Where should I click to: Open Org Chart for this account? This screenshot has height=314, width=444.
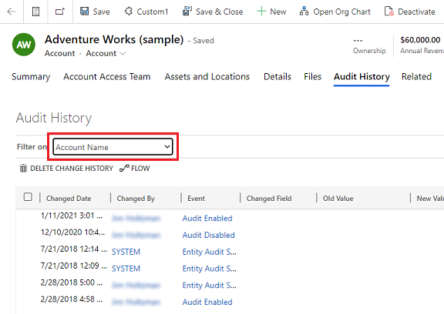pyautogui.click(x=335, y=12)
